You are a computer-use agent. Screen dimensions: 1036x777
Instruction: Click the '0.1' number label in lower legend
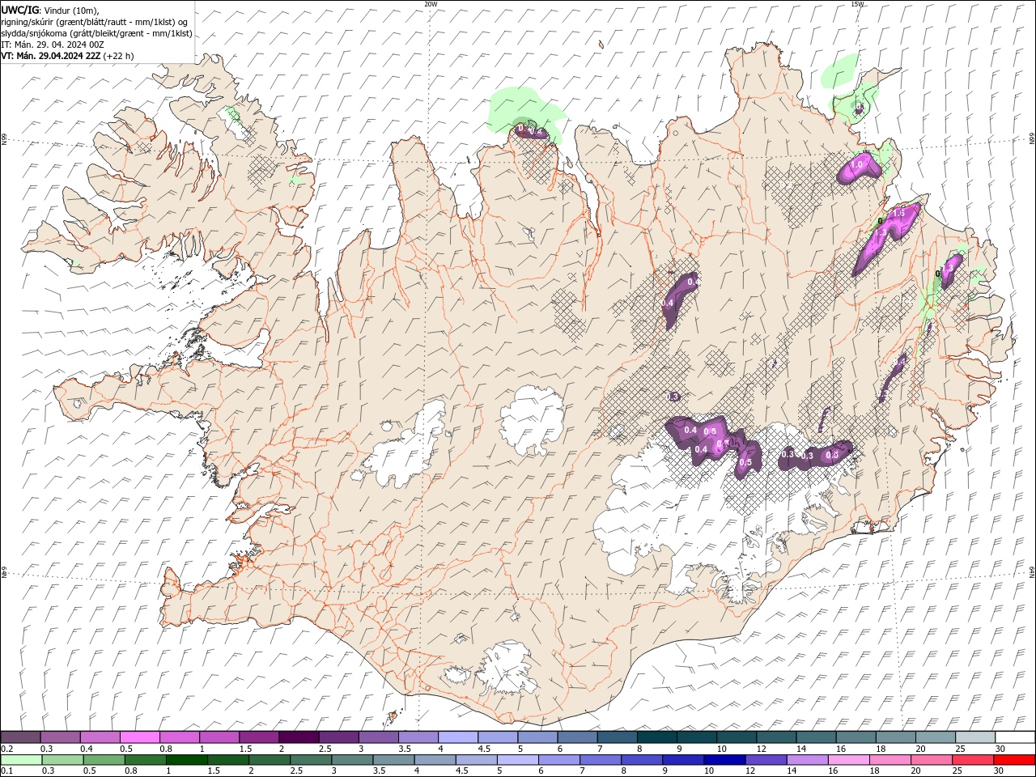pyautogui.click(x=7, y=771)
